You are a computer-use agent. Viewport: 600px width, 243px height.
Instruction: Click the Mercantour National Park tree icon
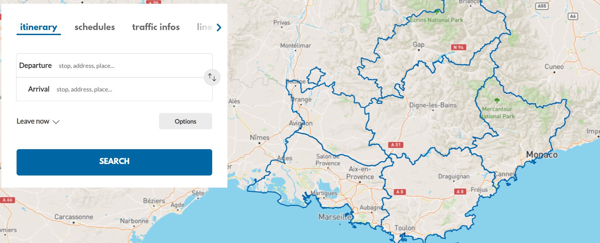coord(497,100)
